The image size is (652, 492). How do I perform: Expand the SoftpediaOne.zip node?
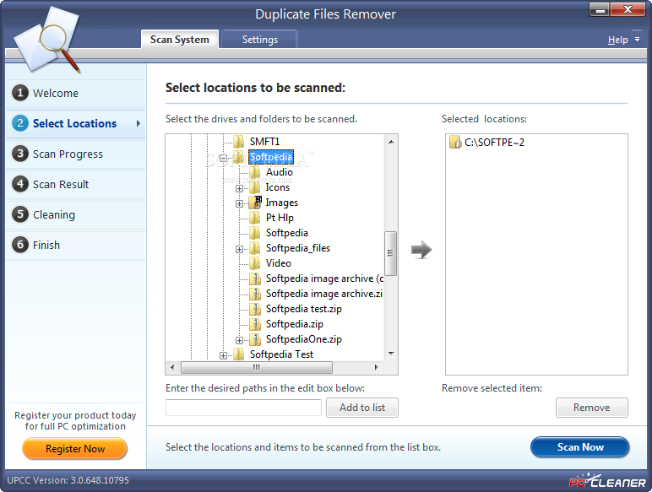[239, 340]
